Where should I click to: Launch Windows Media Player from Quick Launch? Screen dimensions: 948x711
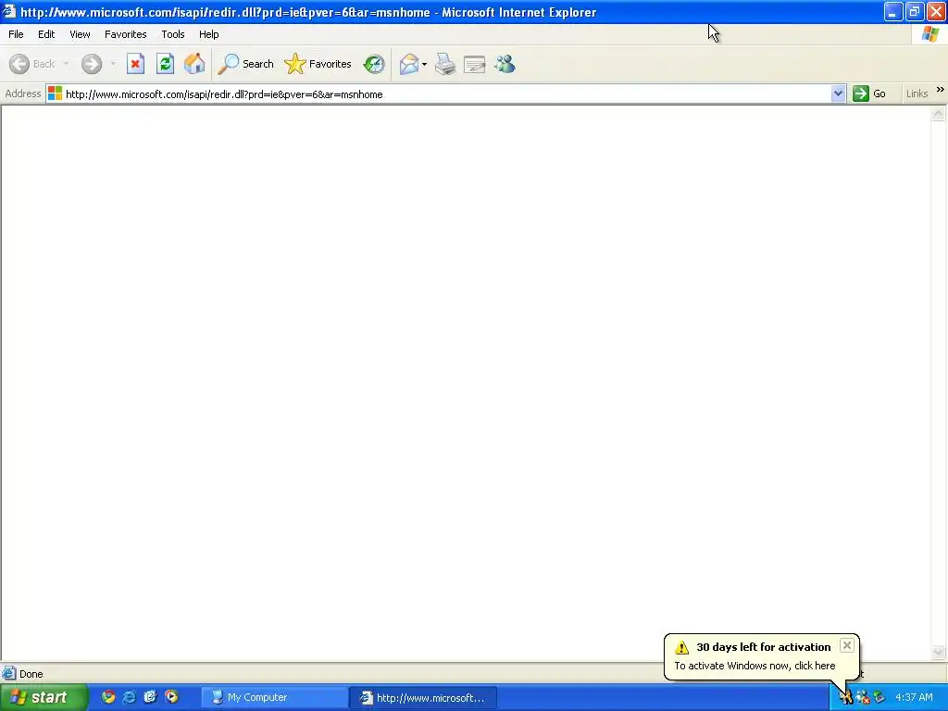tap(171, 697)
